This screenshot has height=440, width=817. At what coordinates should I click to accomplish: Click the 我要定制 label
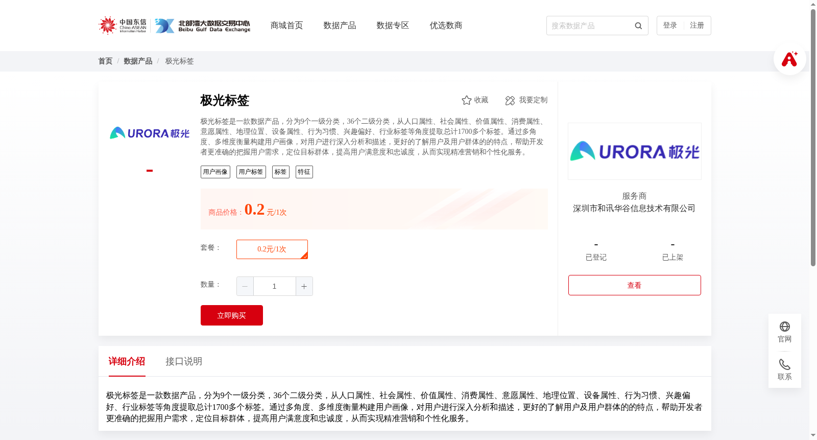(533, 100)
